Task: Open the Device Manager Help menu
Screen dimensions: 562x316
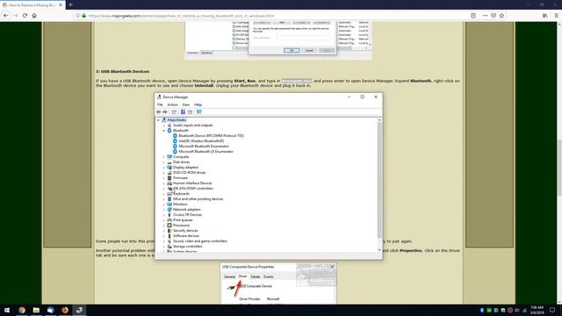Action: pyautogui.click(x=198, y=104)
